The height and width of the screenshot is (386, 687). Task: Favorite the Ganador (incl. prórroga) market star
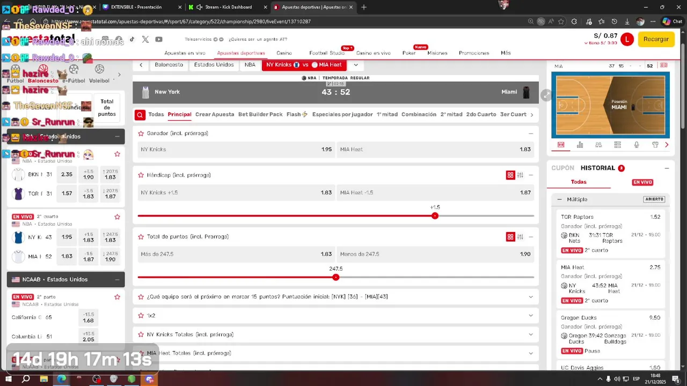pyautogui.click(x=141, y=133)
